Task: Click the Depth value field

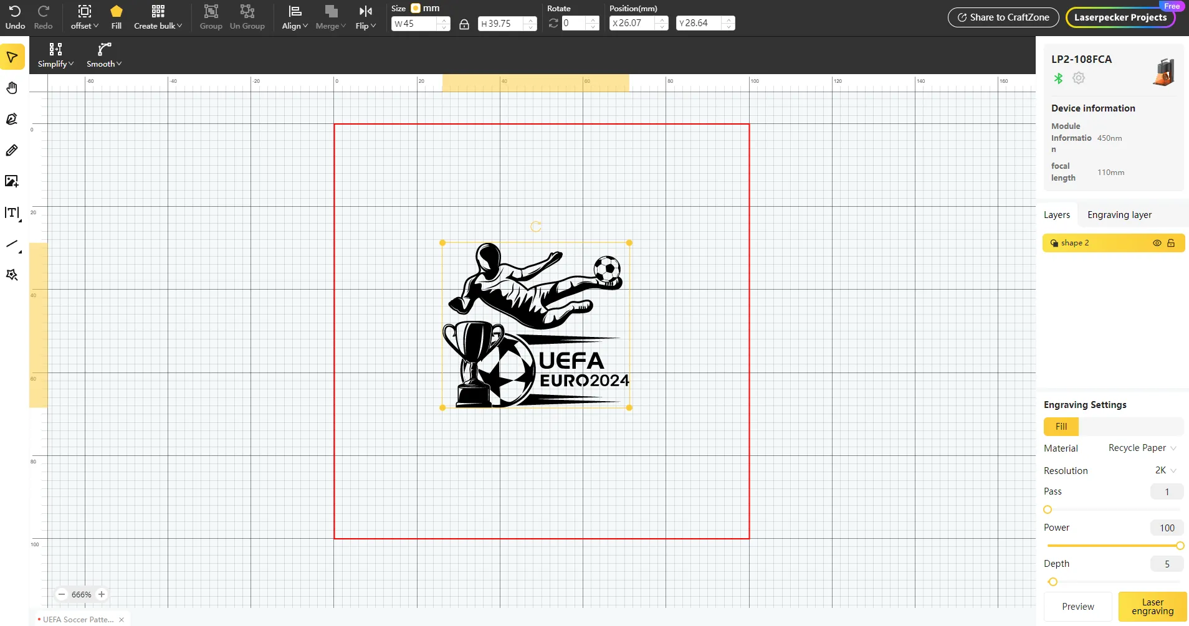Action: [1167, 564]
